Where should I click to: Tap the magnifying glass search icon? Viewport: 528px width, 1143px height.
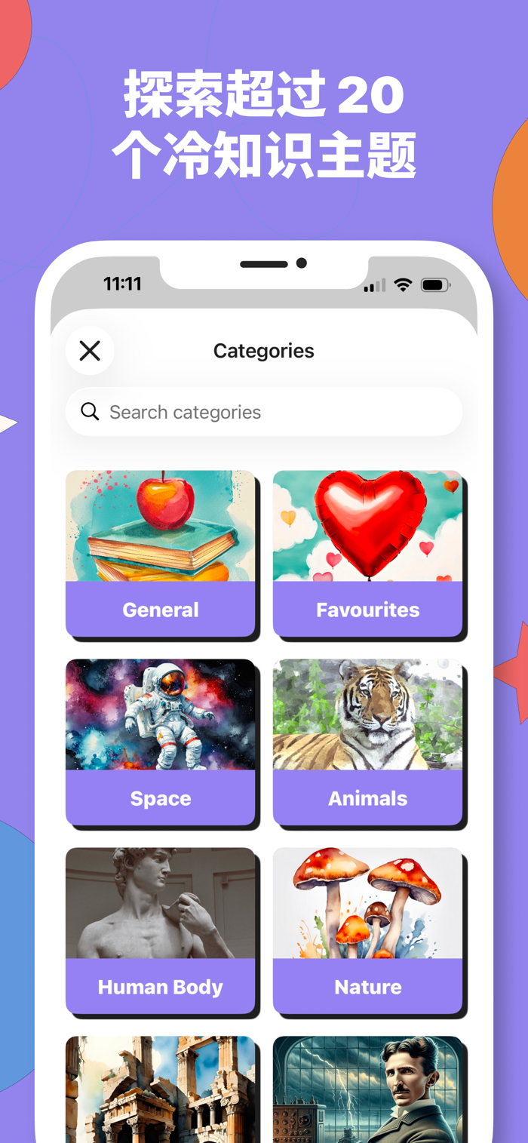90,412
